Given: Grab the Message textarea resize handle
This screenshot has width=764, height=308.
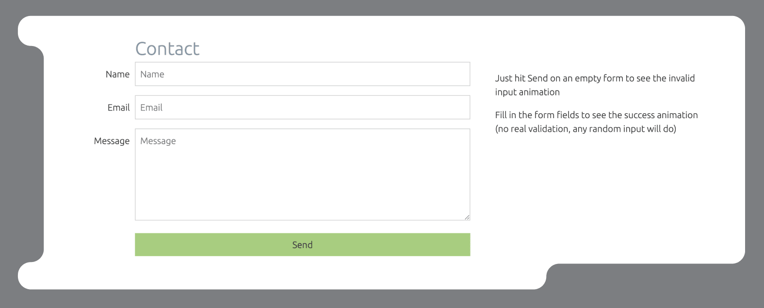Looking at the screenshot, I should click(x=467, y=217).
